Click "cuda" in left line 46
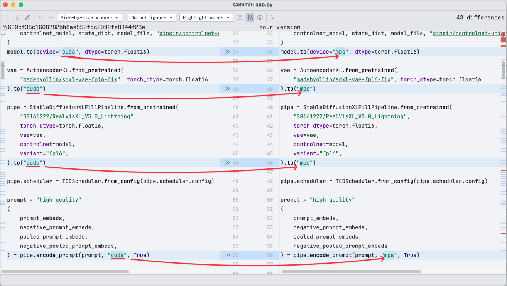Viewport: 507px width, 286px height. (33, 163)
